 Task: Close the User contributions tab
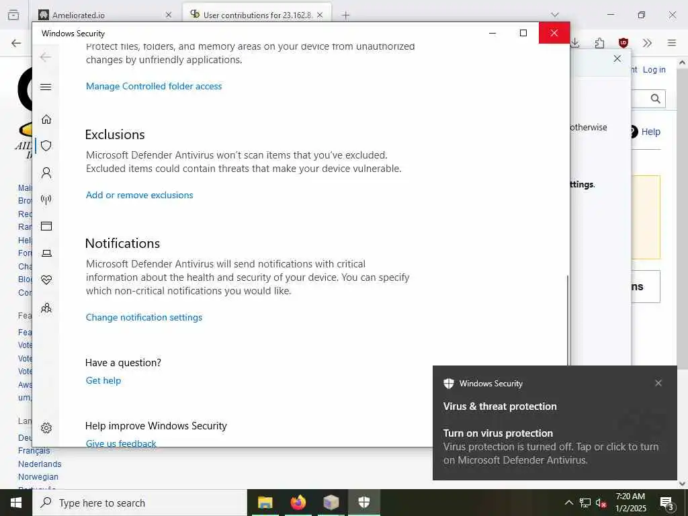[320, 15]
